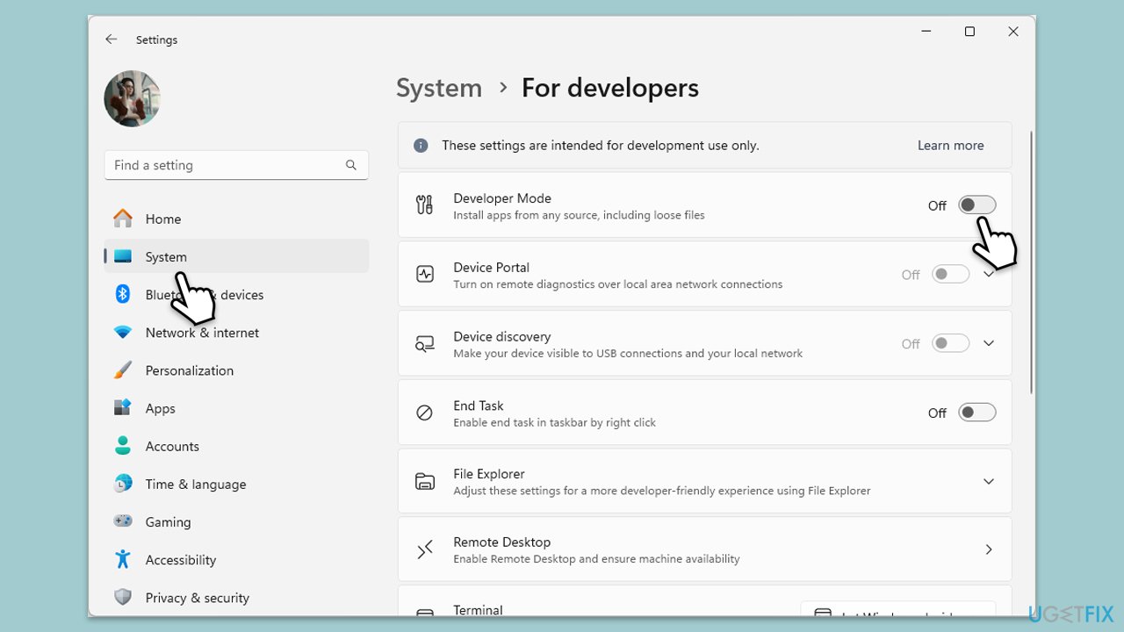Click the Developer Mode title text
Viewport: 1124px width, 632px height.
coord(502,197)
